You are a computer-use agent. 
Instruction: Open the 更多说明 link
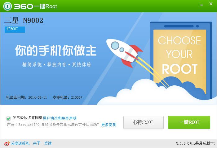click(108, 125)
